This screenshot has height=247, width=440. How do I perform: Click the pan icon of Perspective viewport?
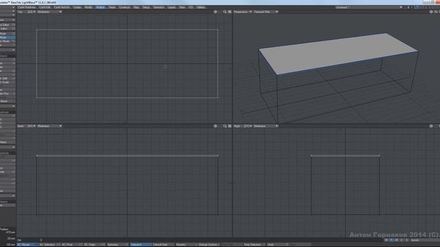click(431, 12)
